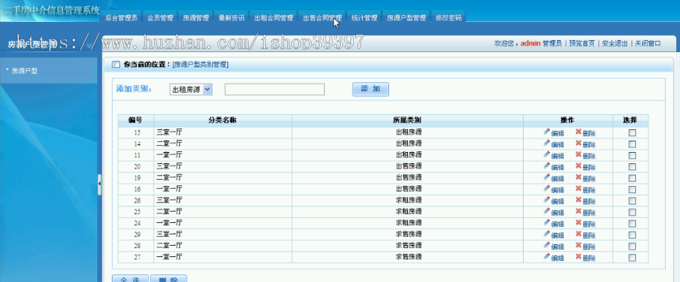Viewport: 680px width, 282px height.
Task: Enable the checkbox for row 24
Action: tap(632, 224)
